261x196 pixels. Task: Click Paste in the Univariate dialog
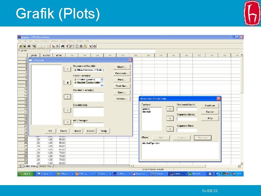[x=64, y=131]
